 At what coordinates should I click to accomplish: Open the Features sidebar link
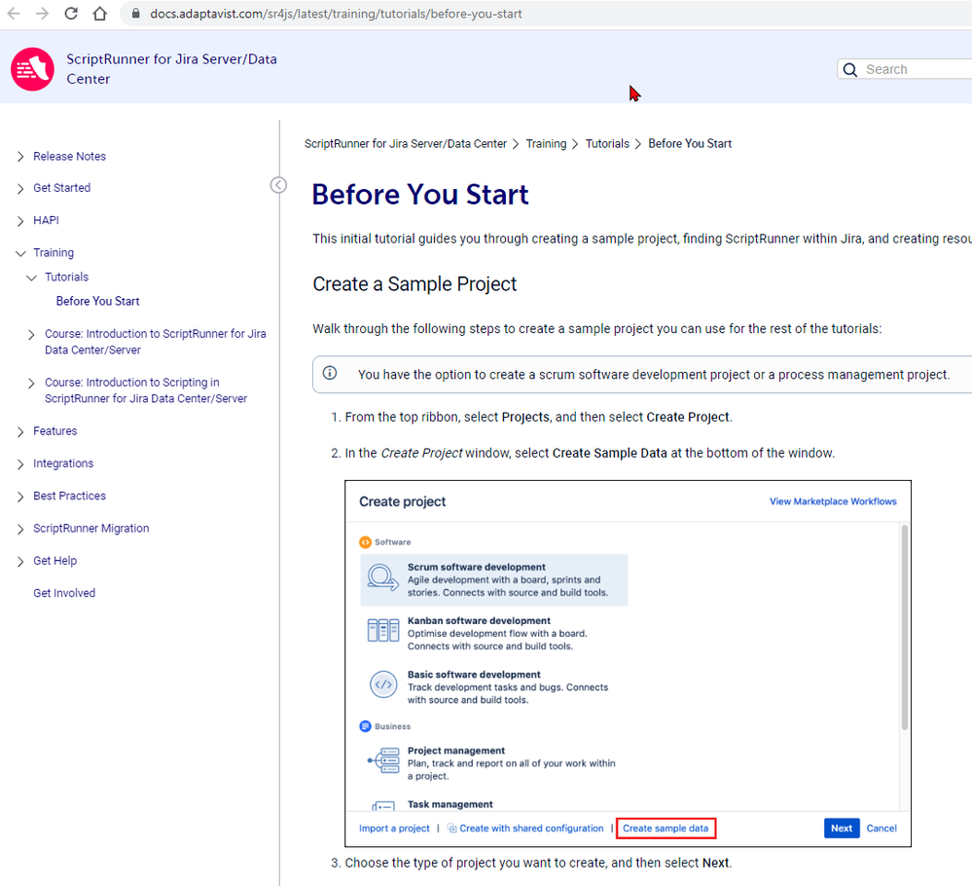[55, 430]
